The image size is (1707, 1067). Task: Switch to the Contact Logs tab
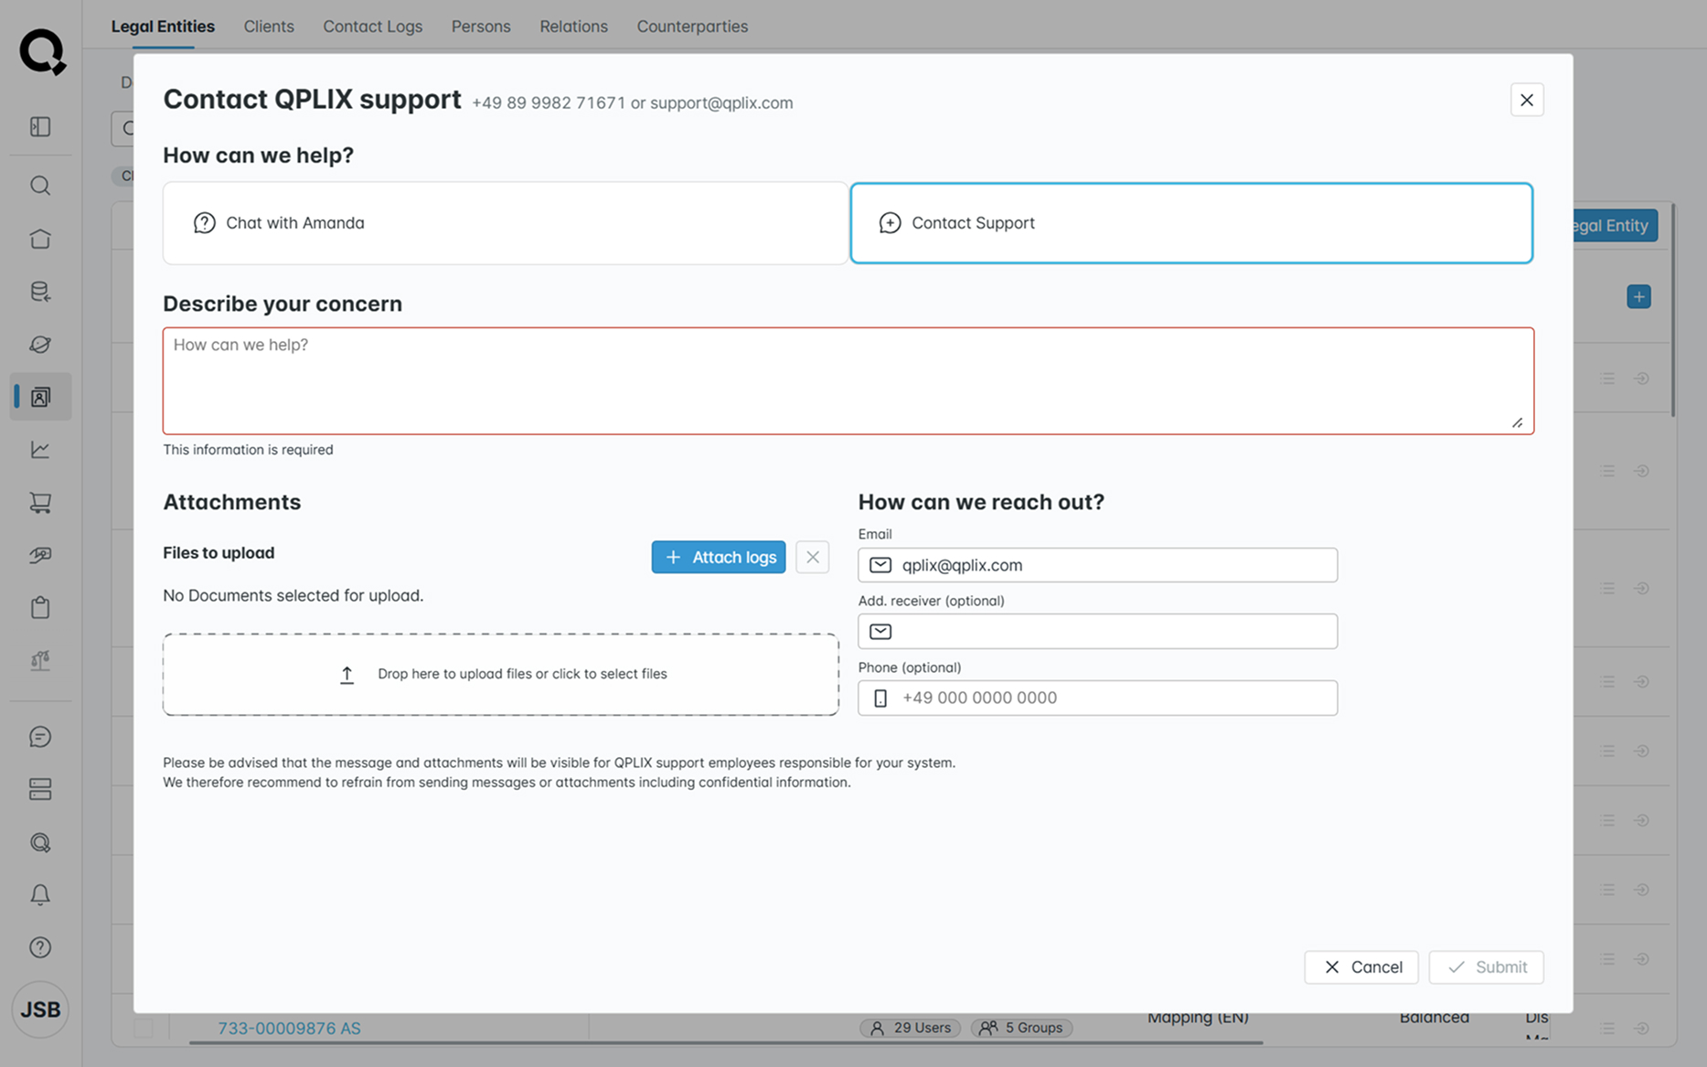[x=372, y=27]
